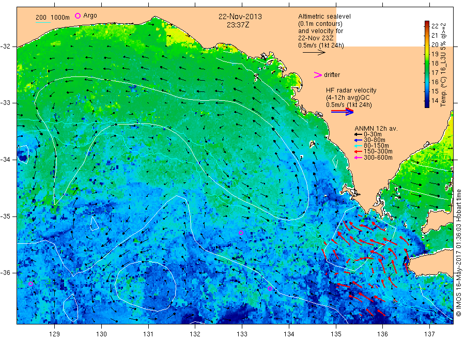465x341 pixels.
Task: Click the 'ANMN 12h av.' legend heading
Action: [376, 129]
